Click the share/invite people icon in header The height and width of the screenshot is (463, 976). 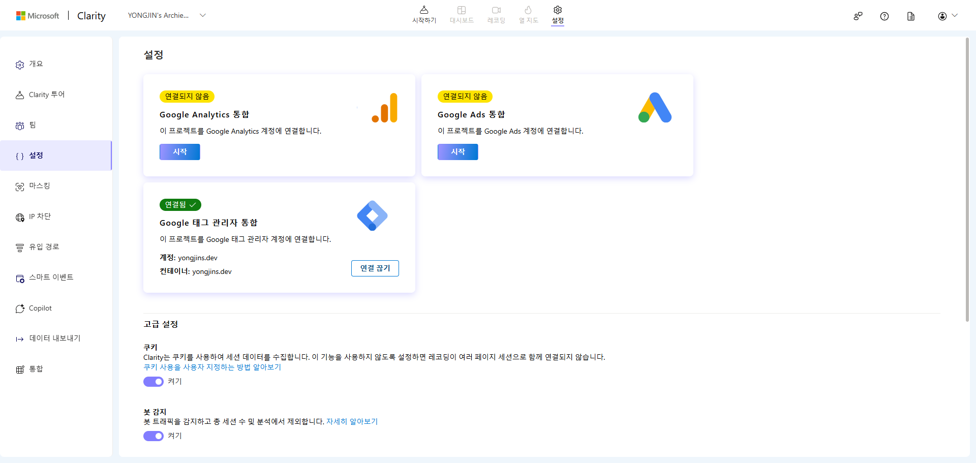(858, 16)
